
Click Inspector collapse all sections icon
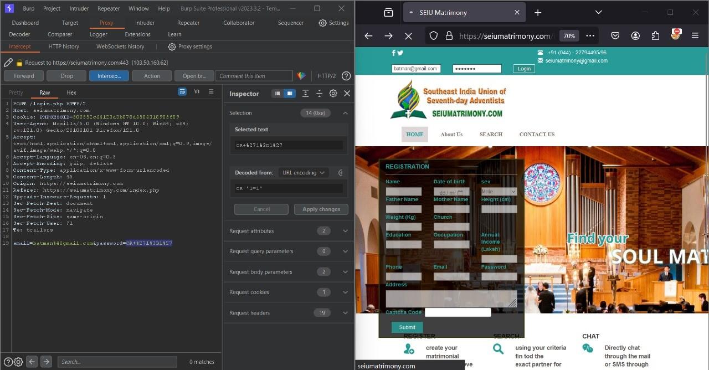pyautogui.click(x=319, y=94)
